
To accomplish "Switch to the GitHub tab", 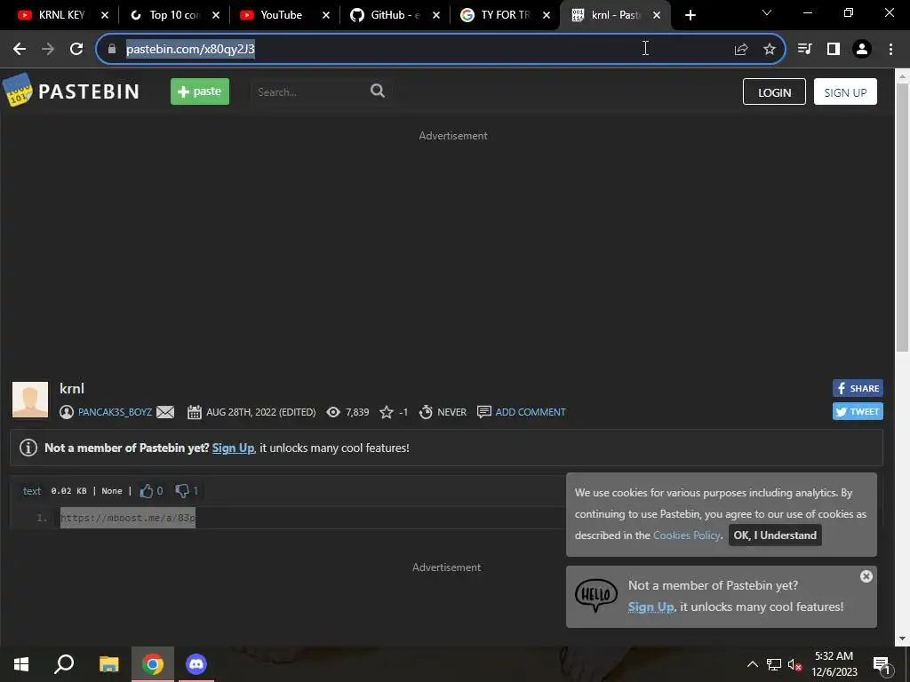I will pos(386,15).
